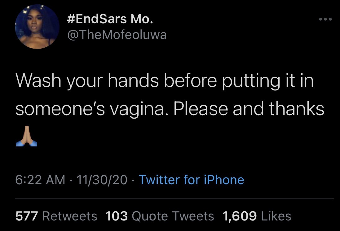This screenshot has height=231, width=340.
Task: View the list of Retweets
Action: tap(69, 216)
